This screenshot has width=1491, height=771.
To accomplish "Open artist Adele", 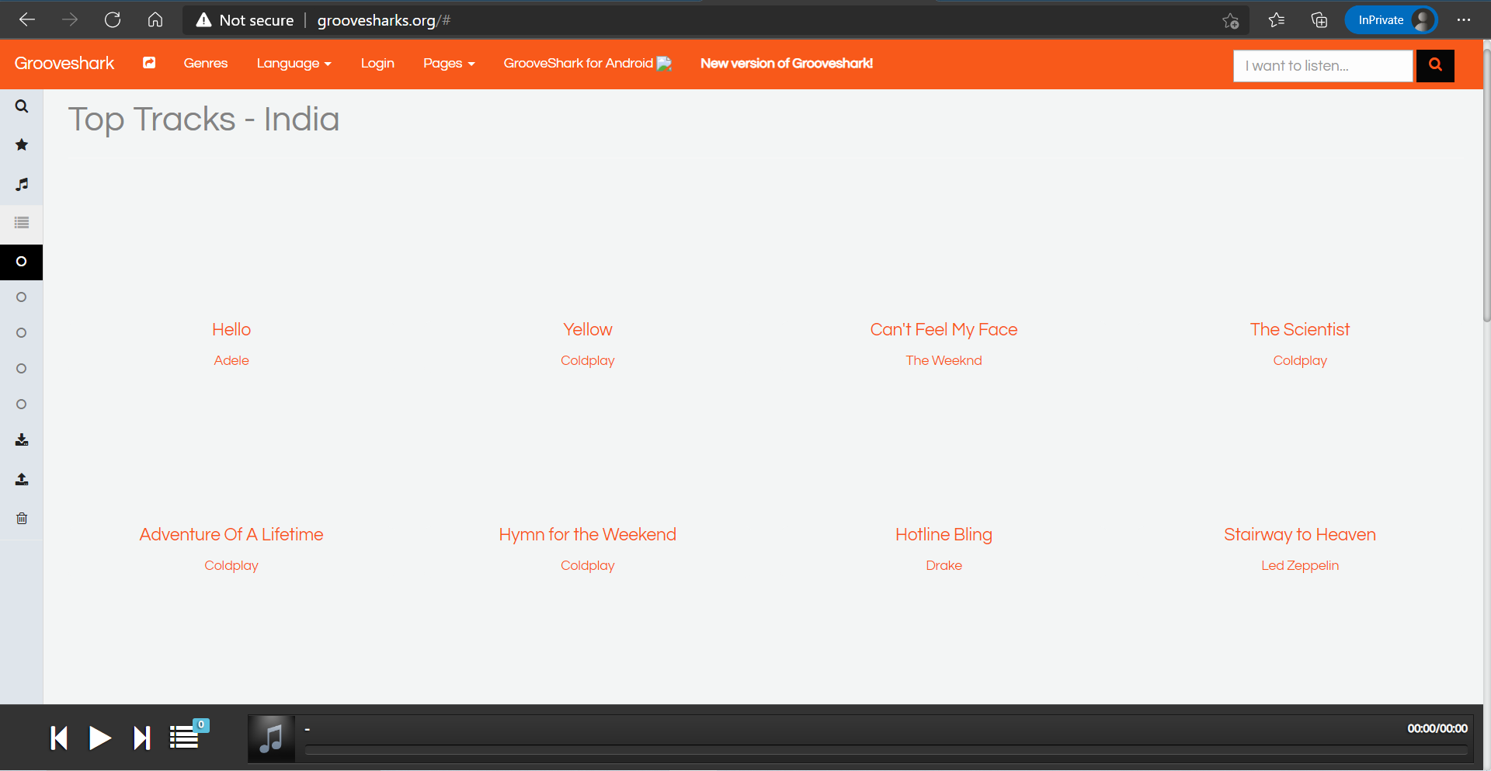I will point(231,360).
